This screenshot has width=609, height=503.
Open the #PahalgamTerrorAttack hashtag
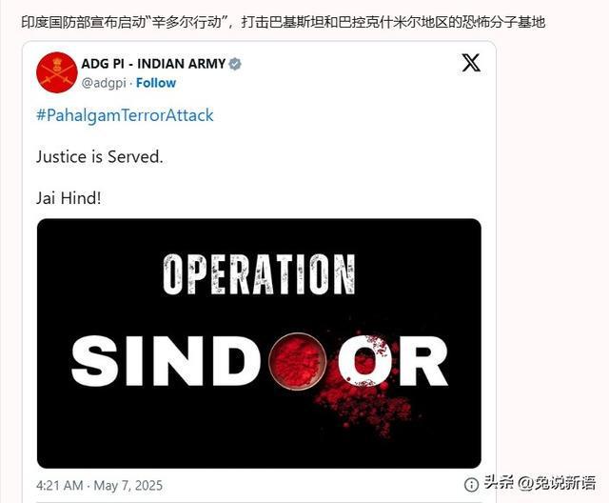[125, 115]
